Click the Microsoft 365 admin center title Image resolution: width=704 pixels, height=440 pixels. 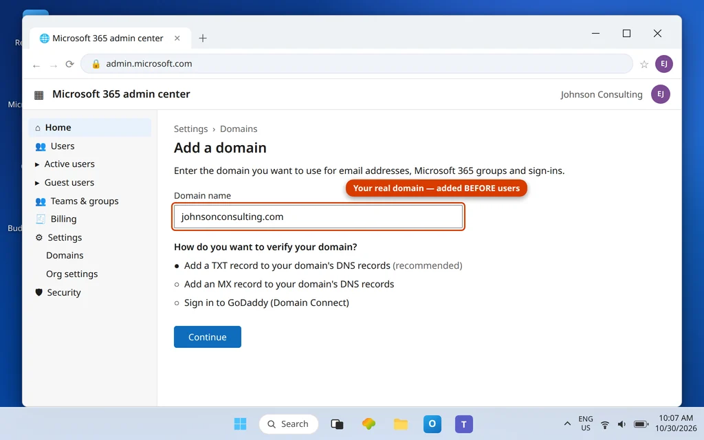point(121,93)
